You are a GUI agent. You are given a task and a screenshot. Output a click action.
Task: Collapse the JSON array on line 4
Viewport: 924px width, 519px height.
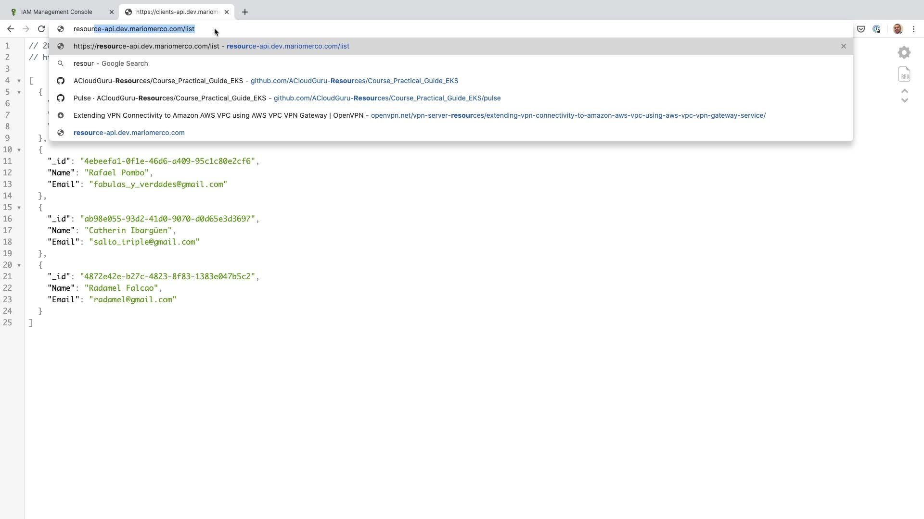[19, 81]
